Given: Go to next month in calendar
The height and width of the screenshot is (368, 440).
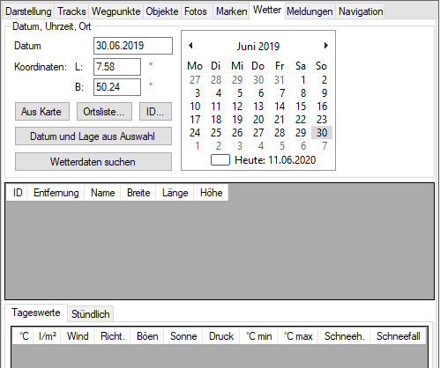Looking at the screenshot, I should click(325, 46).
